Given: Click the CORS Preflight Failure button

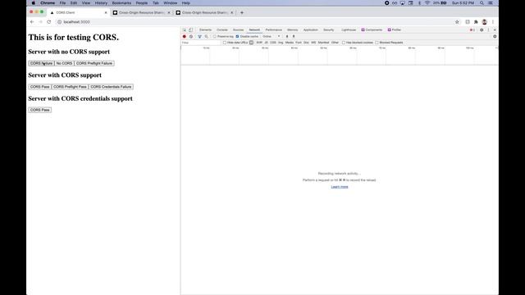Looking at the screenshot, I should (94, 63).
